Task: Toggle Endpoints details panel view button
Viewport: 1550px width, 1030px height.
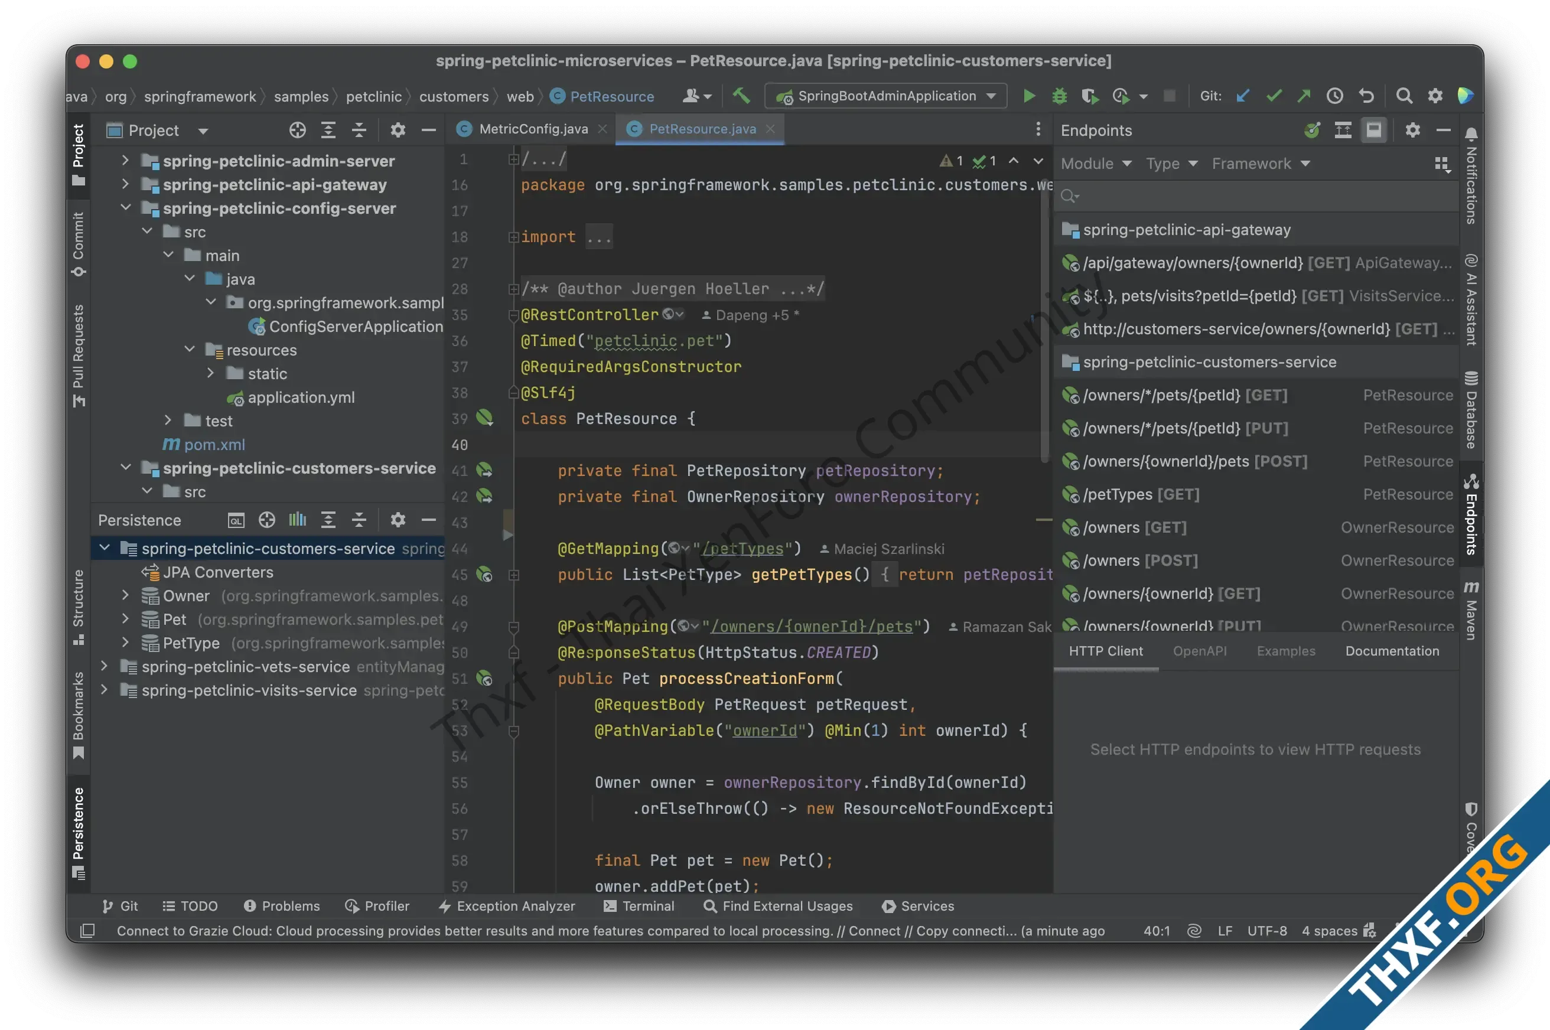Action: [x=1374, y=130]
